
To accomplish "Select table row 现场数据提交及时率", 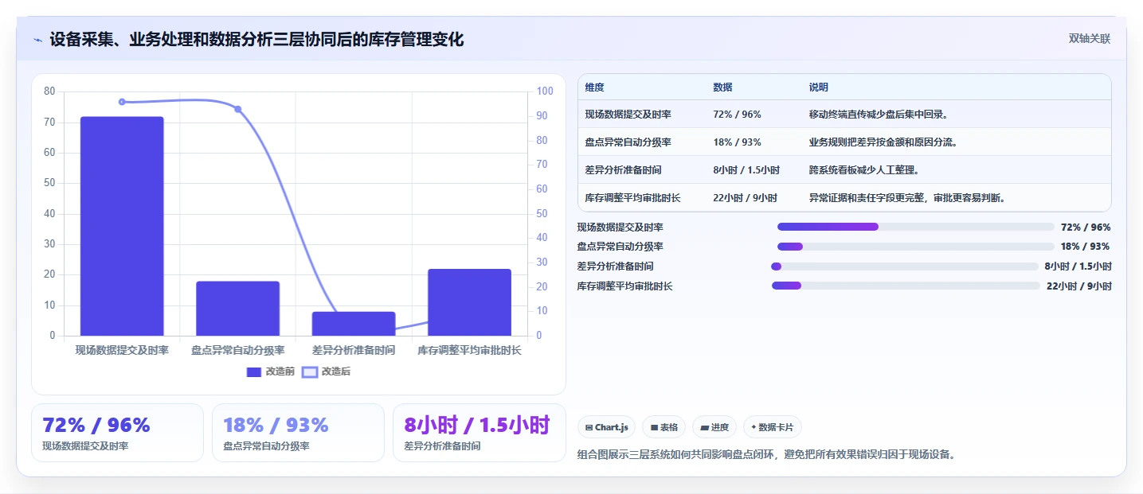I will point(844,115).
